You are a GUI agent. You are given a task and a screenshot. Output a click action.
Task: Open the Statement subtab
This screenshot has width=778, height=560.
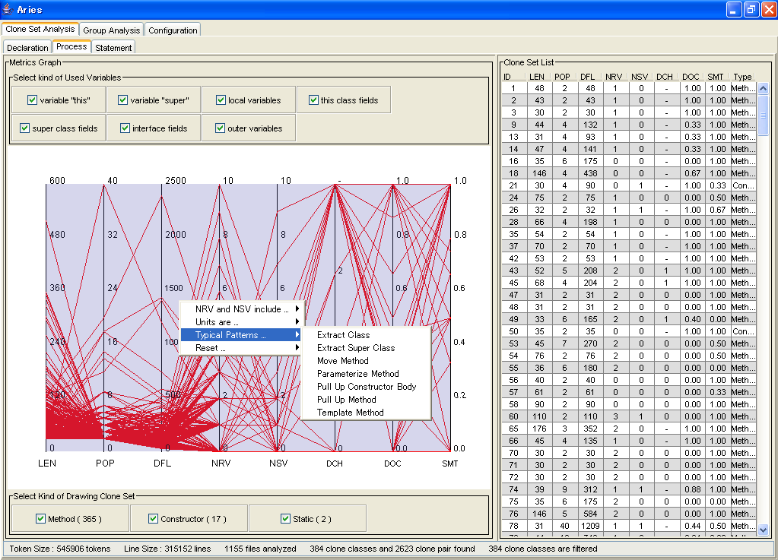coord(113,48)
